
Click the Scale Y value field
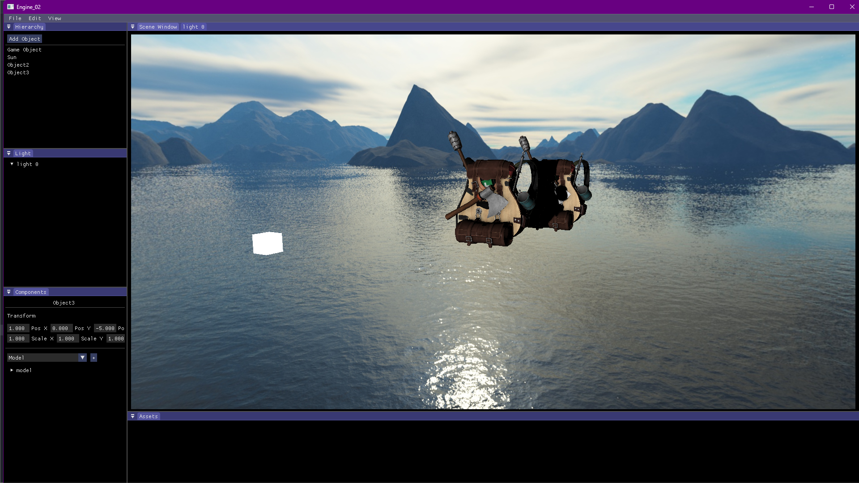[x=68, y=339]
